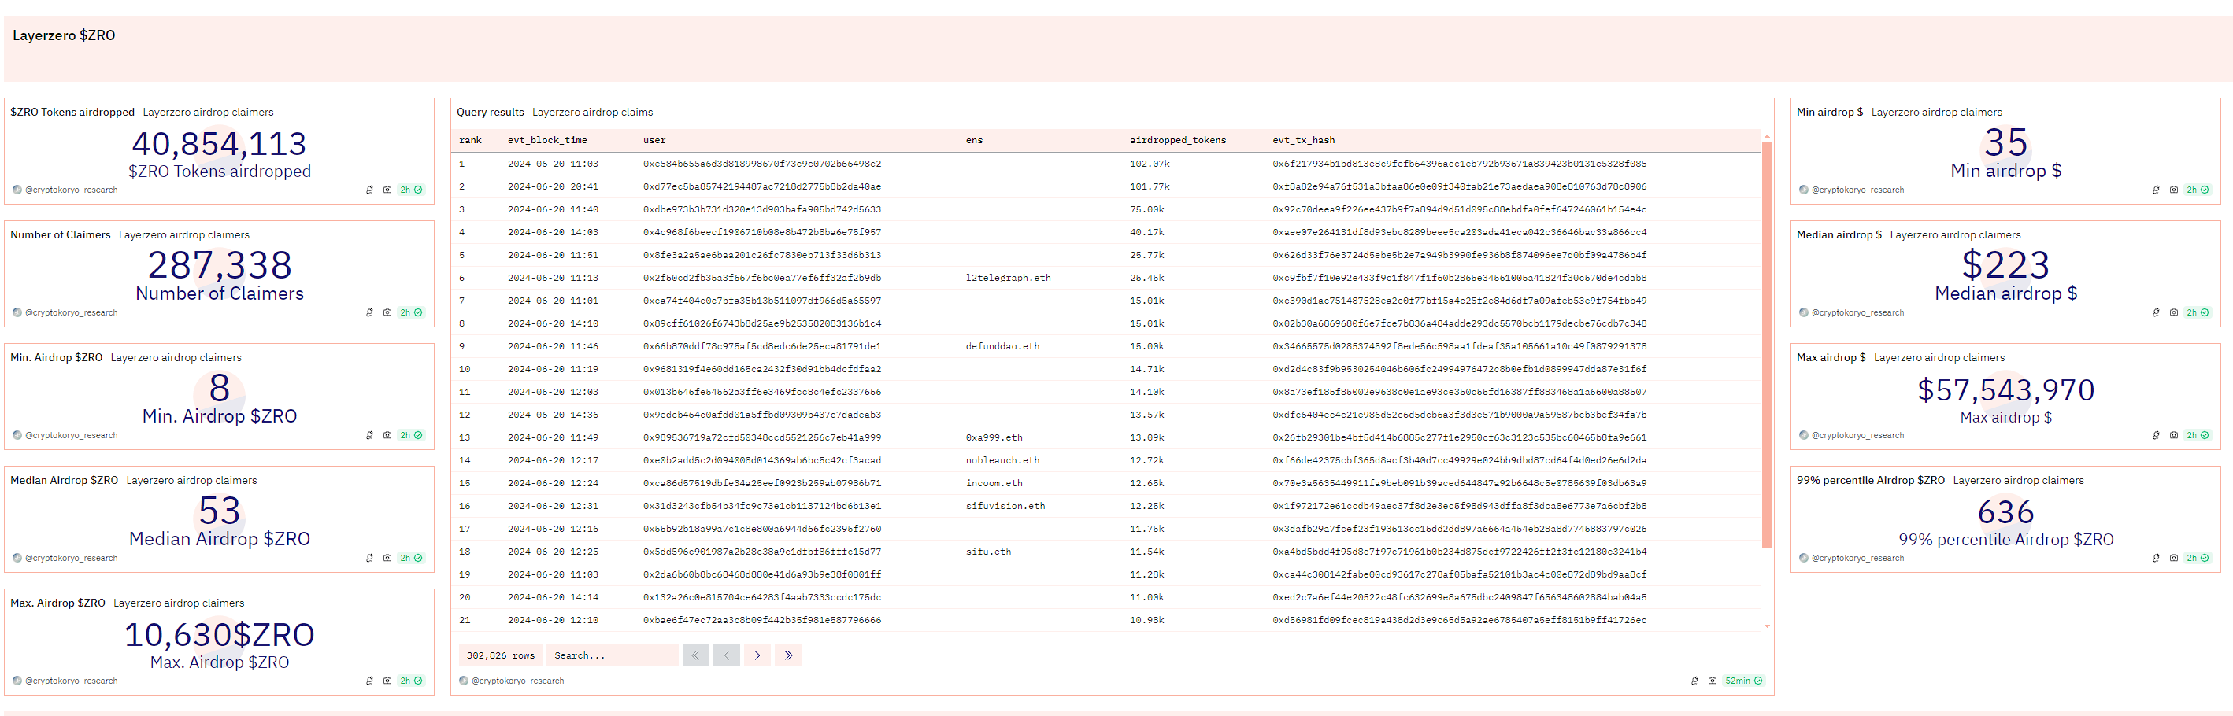Screen dimensions: 2233x716
Task: Select ens cell '0xa999.eth'
Action: pos(994,438)
